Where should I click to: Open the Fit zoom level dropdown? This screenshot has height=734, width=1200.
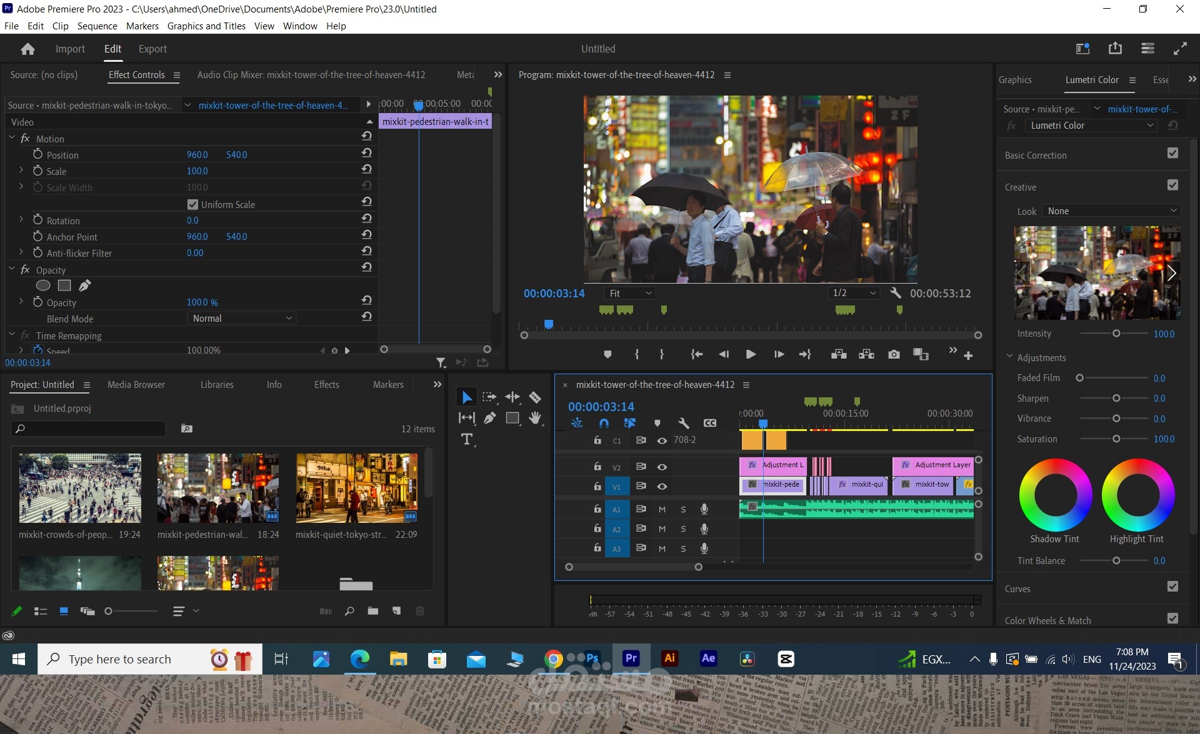click(629, 293)
